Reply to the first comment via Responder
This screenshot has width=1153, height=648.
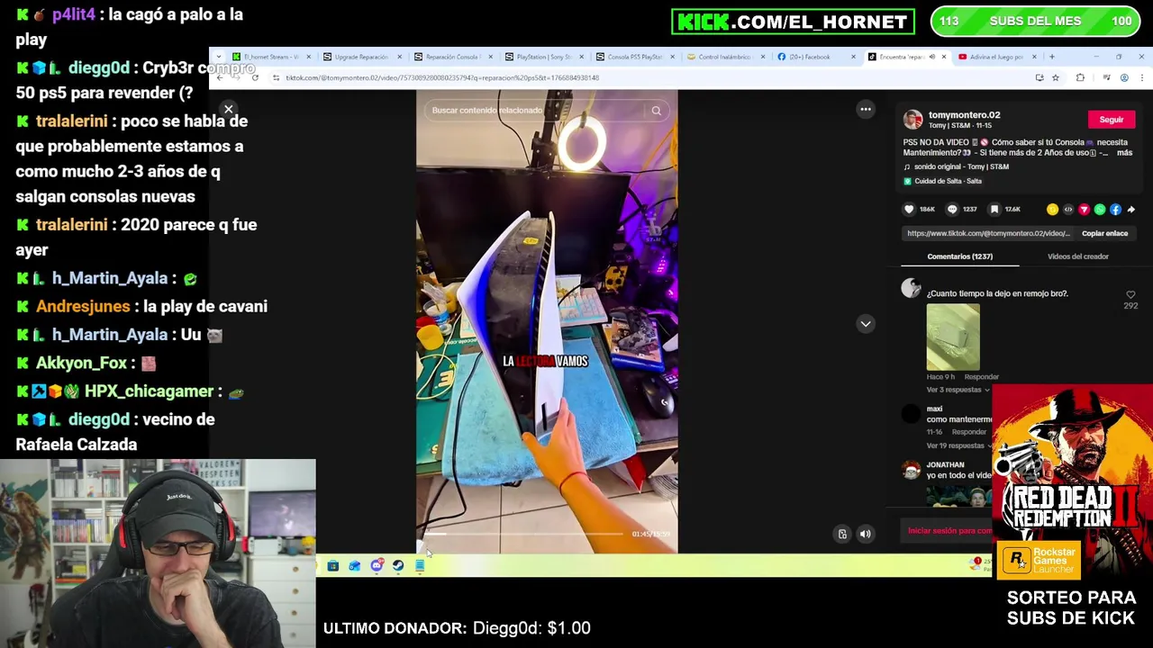pyautogui.click(x=981, y=377)
